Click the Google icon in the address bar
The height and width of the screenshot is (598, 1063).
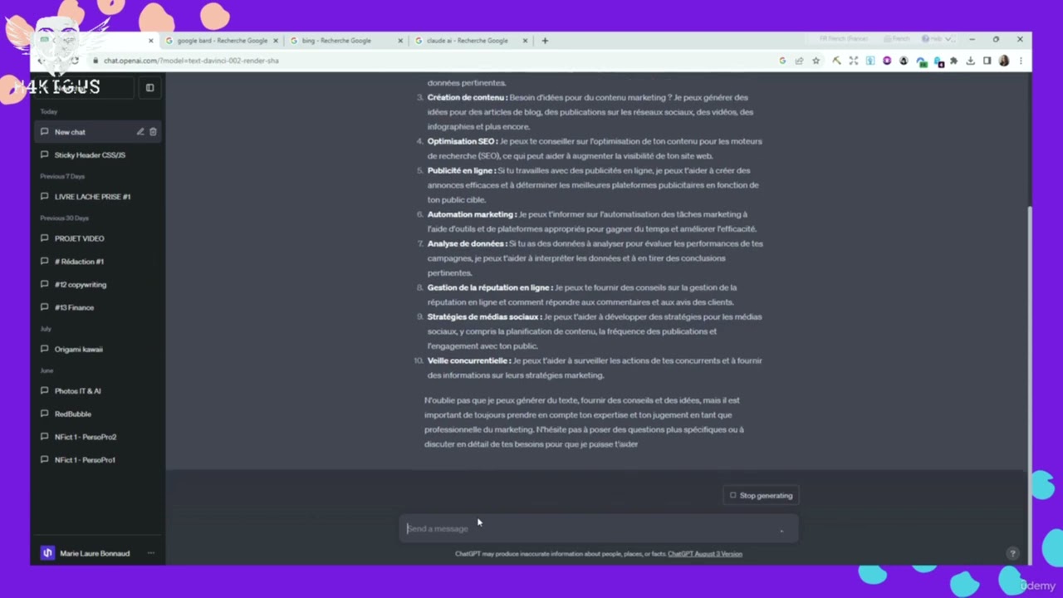pos(782,61)
